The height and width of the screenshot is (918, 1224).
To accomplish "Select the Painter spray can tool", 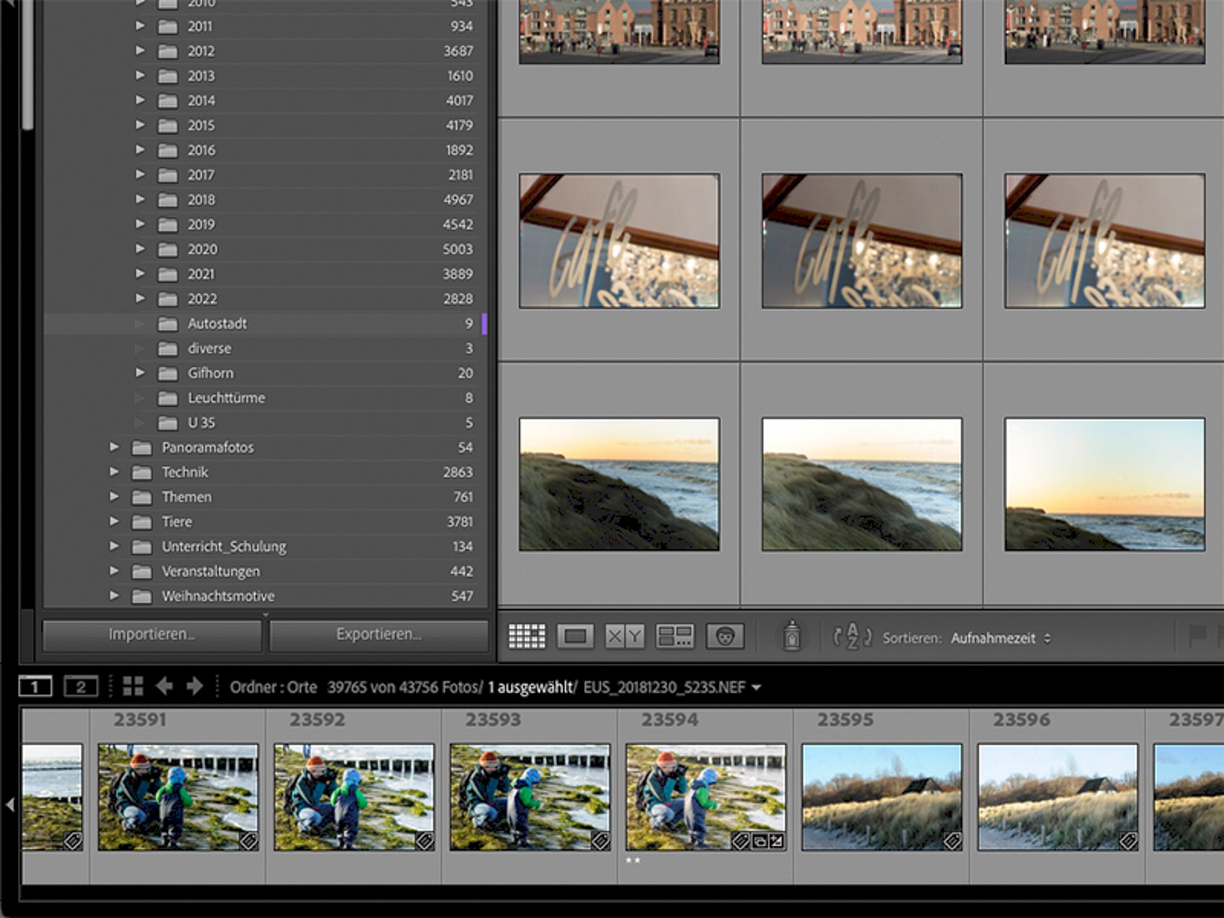I will click(791, 636).
